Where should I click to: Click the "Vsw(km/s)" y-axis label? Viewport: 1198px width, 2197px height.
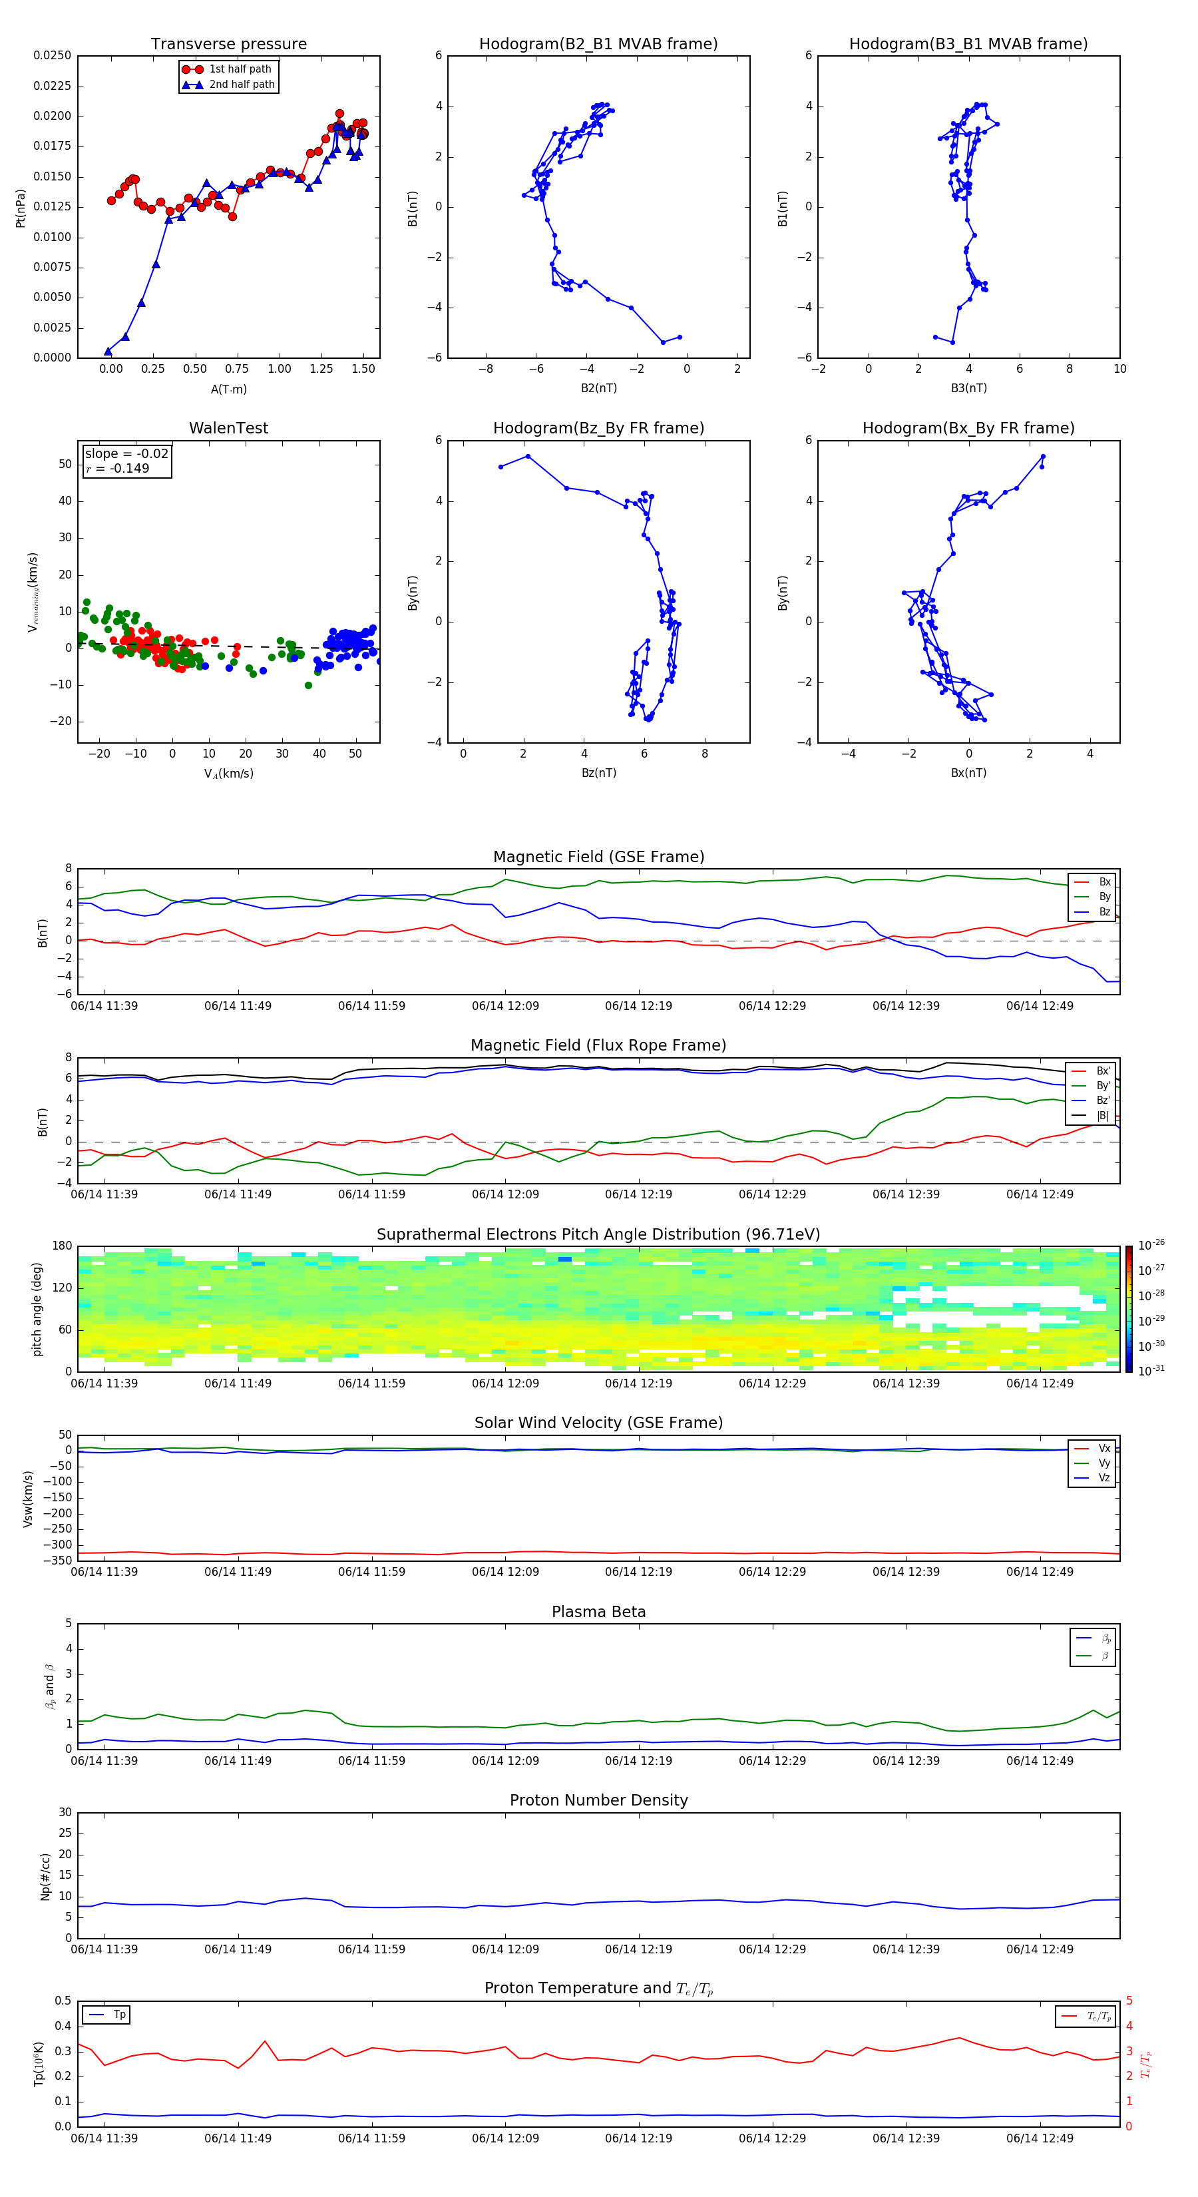pyautogui.click(x=28, y=1499)
